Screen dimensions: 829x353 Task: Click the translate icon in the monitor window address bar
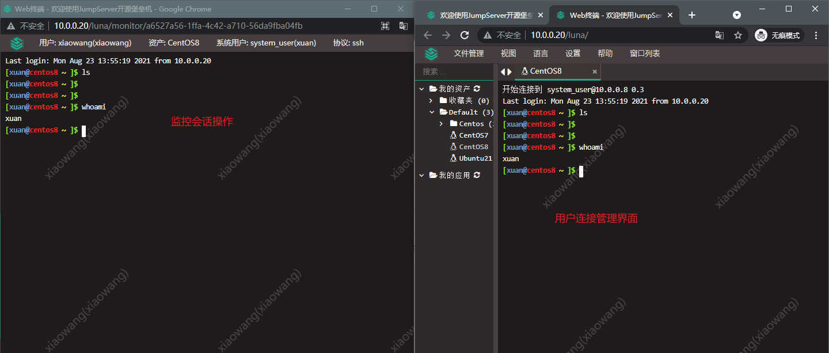403,26
